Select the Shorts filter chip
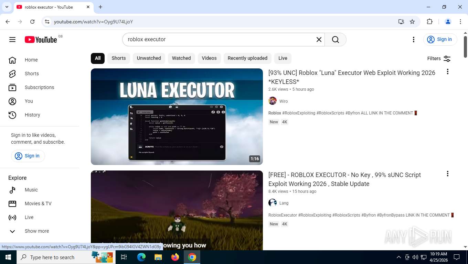The image size is (468, 264). tap(119, 58)
